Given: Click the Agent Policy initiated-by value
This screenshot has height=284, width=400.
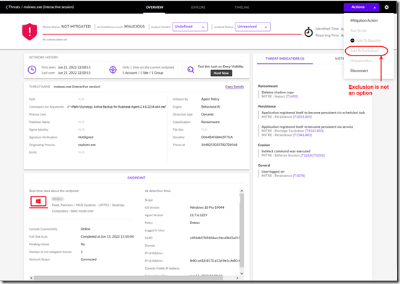Looking at the screenshot, I should coord(210,99).
